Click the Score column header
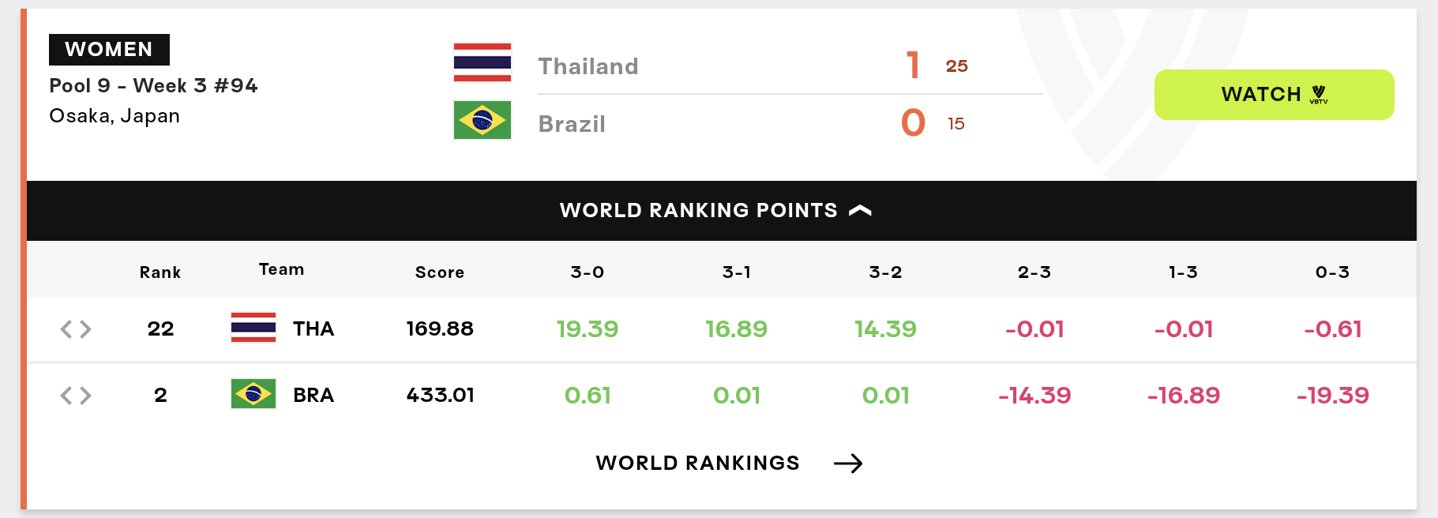The height and width of the screenshot is (518, 1438). point(440,272)
